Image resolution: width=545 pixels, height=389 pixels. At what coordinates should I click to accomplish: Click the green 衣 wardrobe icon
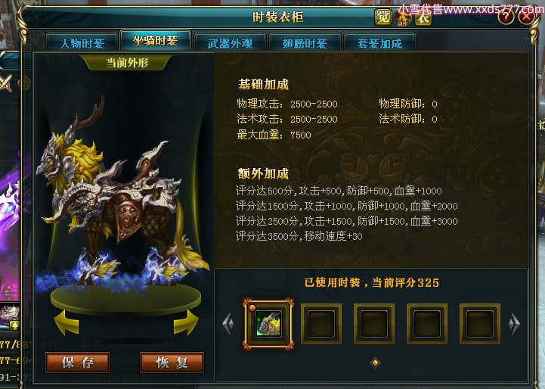point(423,17)
